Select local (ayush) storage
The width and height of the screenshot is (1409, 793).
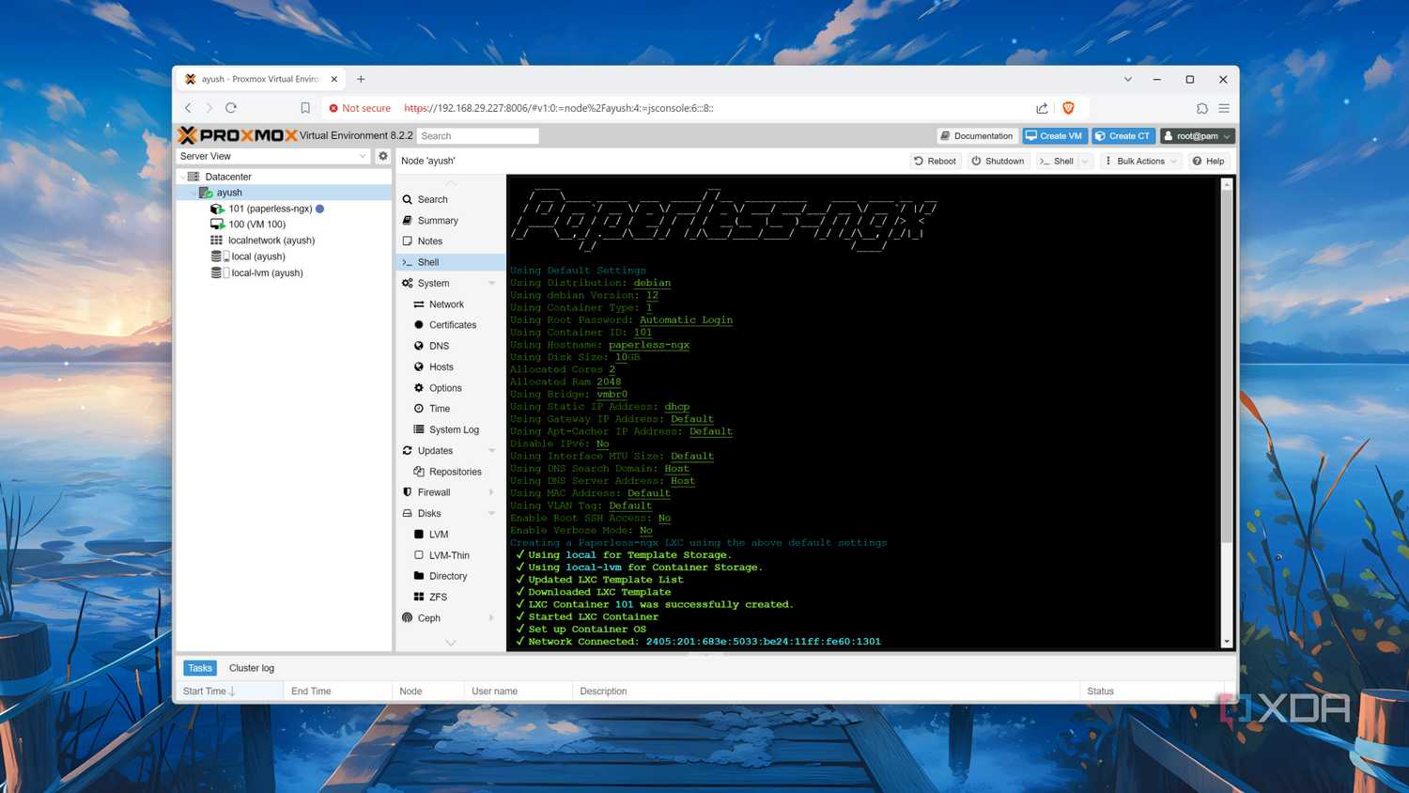258,257
